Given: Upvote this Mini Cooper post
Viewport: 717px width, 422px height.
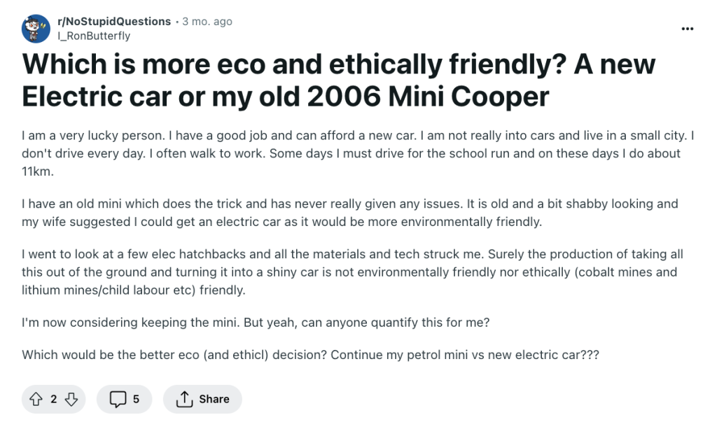Looking at the screenshot, I should pos(35,399).
